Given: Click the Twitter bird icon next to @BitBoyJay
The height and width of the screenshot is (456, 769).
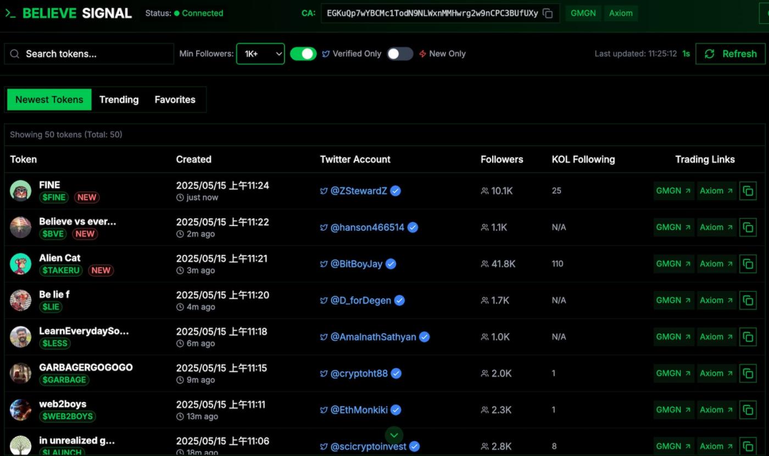Looking at the screenshot, I should tap(324, 264).
